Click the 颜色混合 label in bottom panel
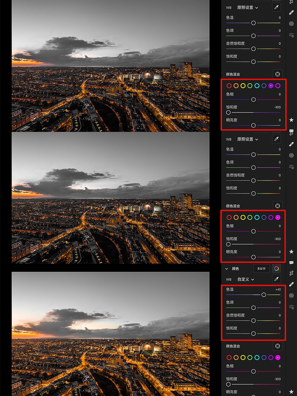The height and width of the screenshot is (396, 297). 233,346
